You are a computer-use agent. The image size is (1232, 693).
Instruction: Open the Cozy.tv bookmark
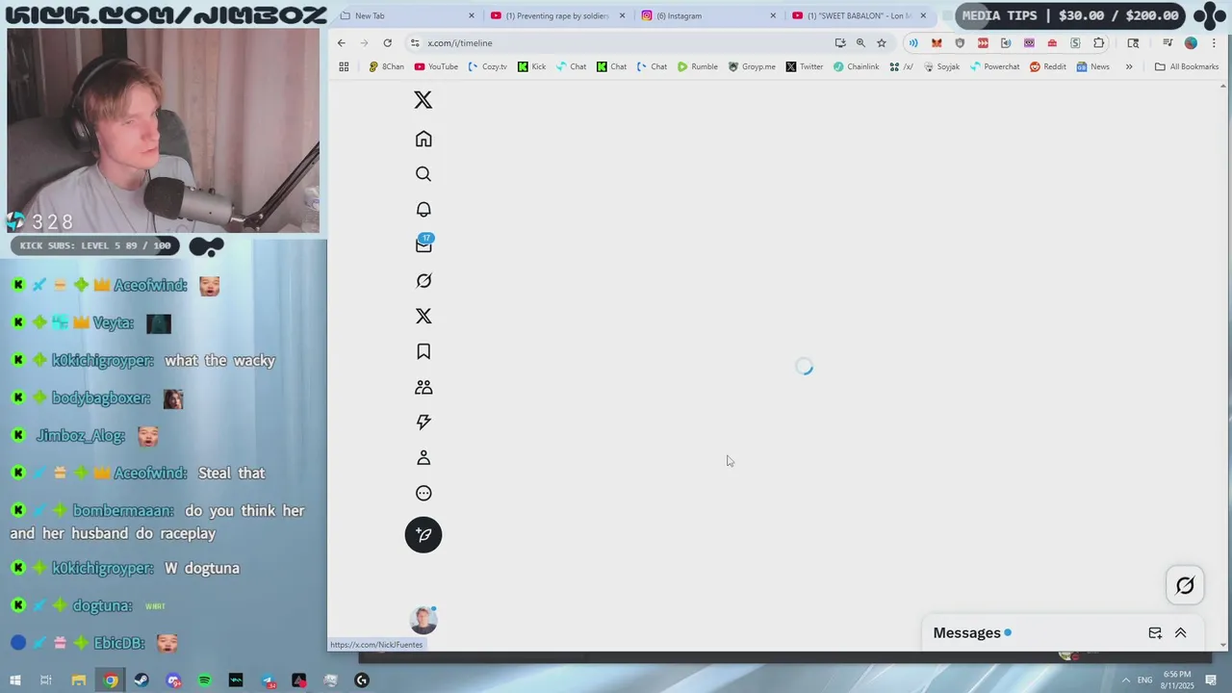click(487, 66)
